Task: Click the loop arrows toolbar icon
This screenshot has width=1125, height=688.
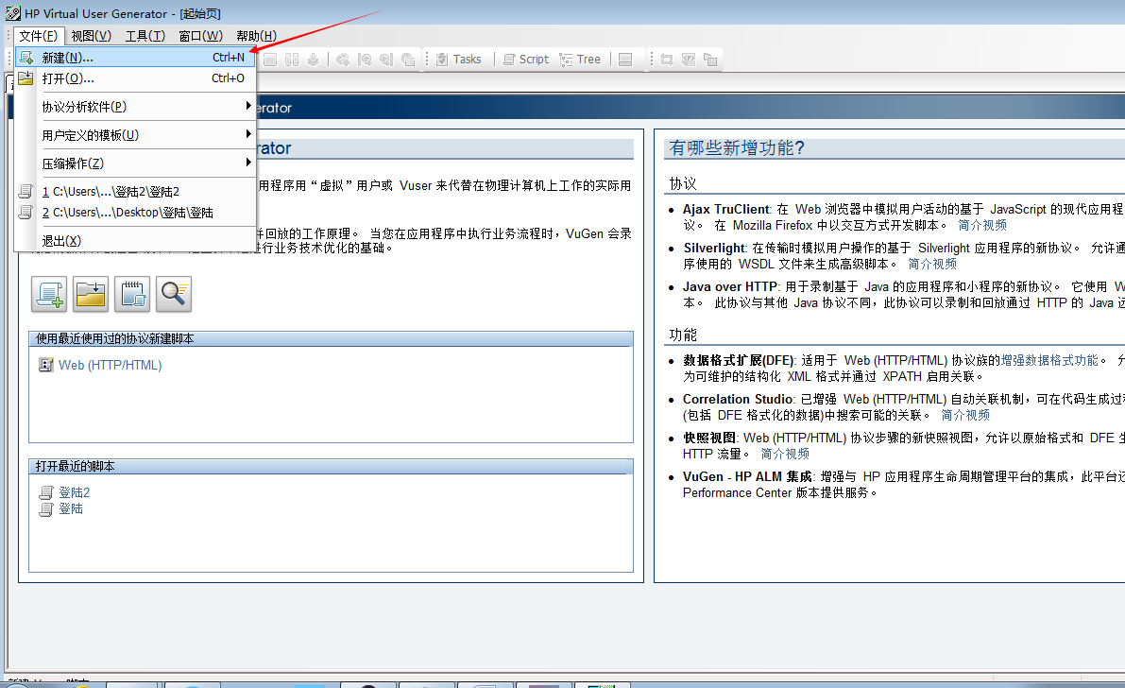Action: click(x=667, y=60)
